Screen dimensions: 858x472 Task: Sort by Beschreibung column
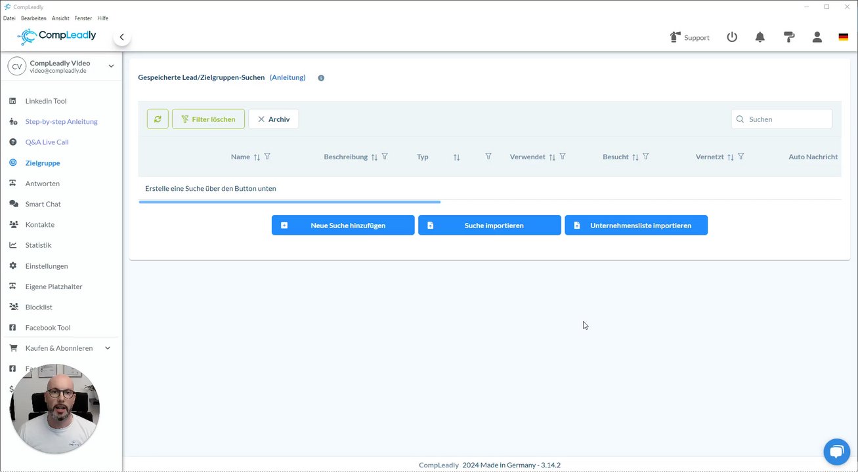[x=374, y=157]
